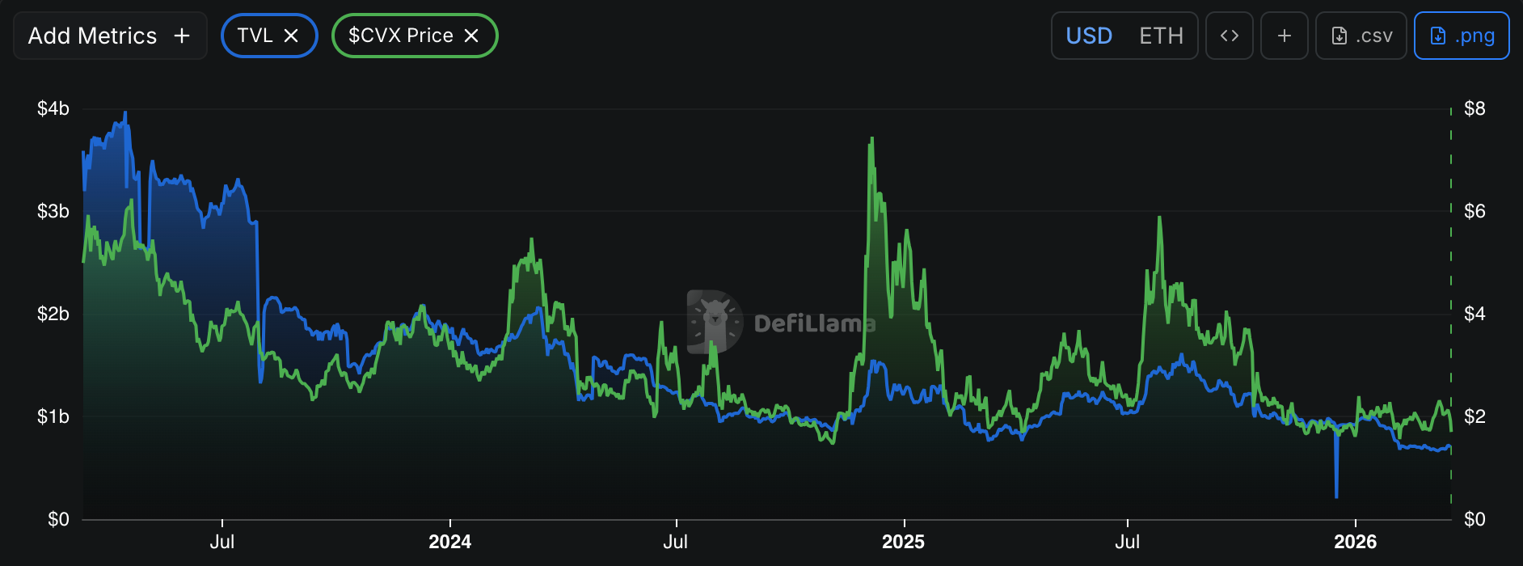Click the 2026 marker on time axis

click(1355, 541)
